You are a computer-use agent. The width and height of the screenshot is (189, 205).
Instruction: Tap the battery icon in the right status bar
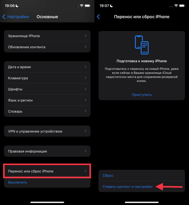(x=182, y=6)
